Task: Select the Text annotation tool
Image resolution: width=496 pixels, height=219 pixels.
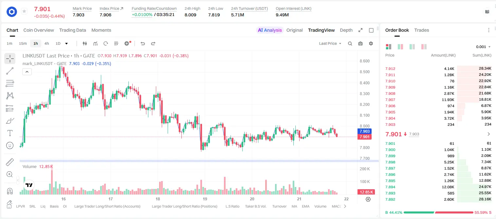Action: pyautogui.click(x=10, y=133)
